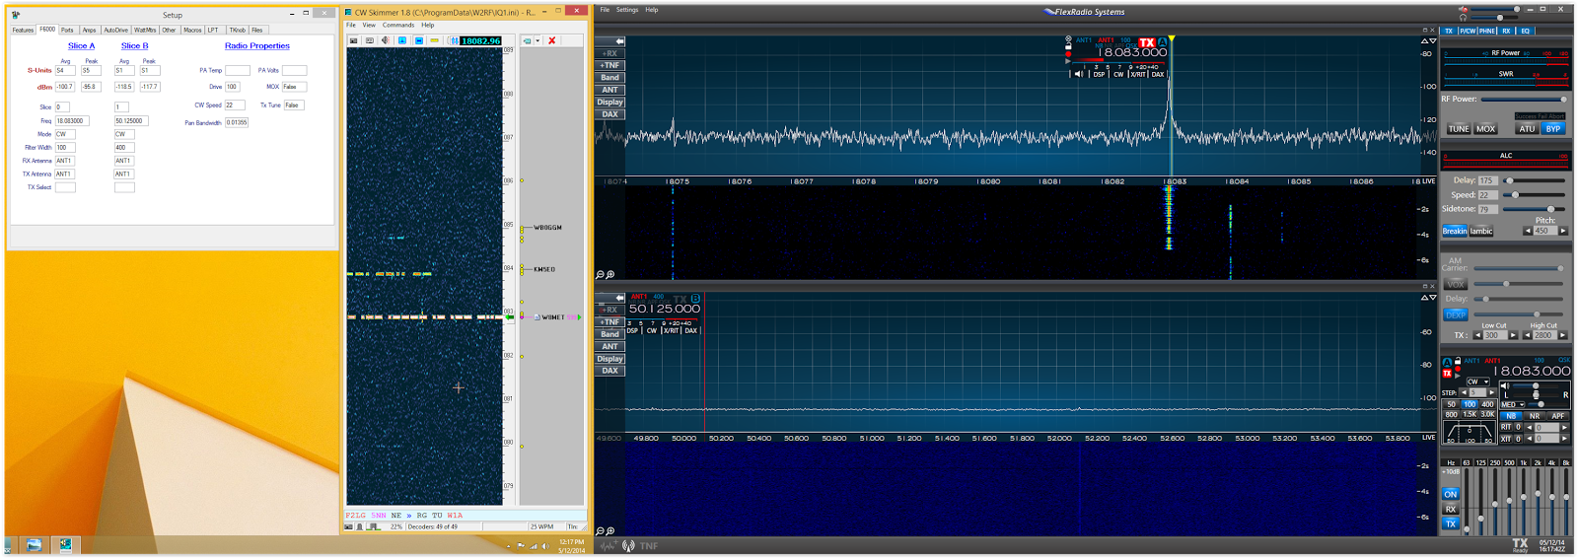The image size is (1578, 558).
Task: Click the zoom out magnifier below upper waterfall
Action: (600, 275)
